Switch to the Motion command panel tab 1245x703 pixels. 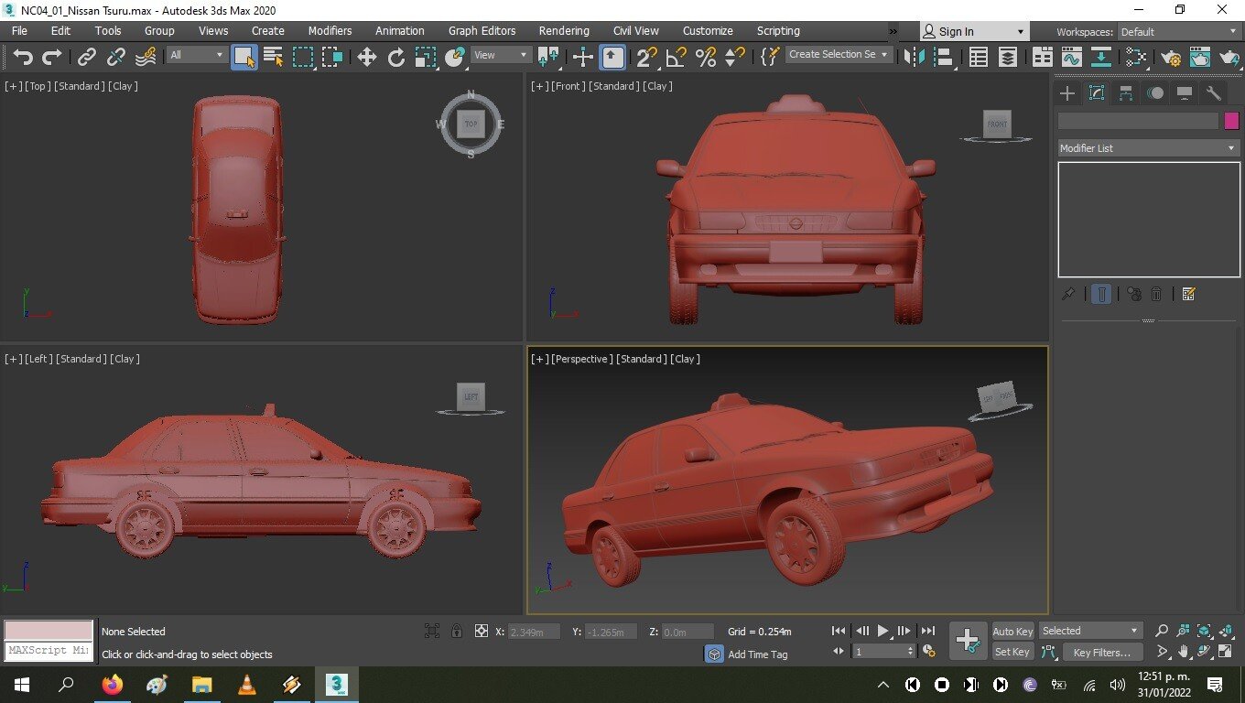[1156, 93]
